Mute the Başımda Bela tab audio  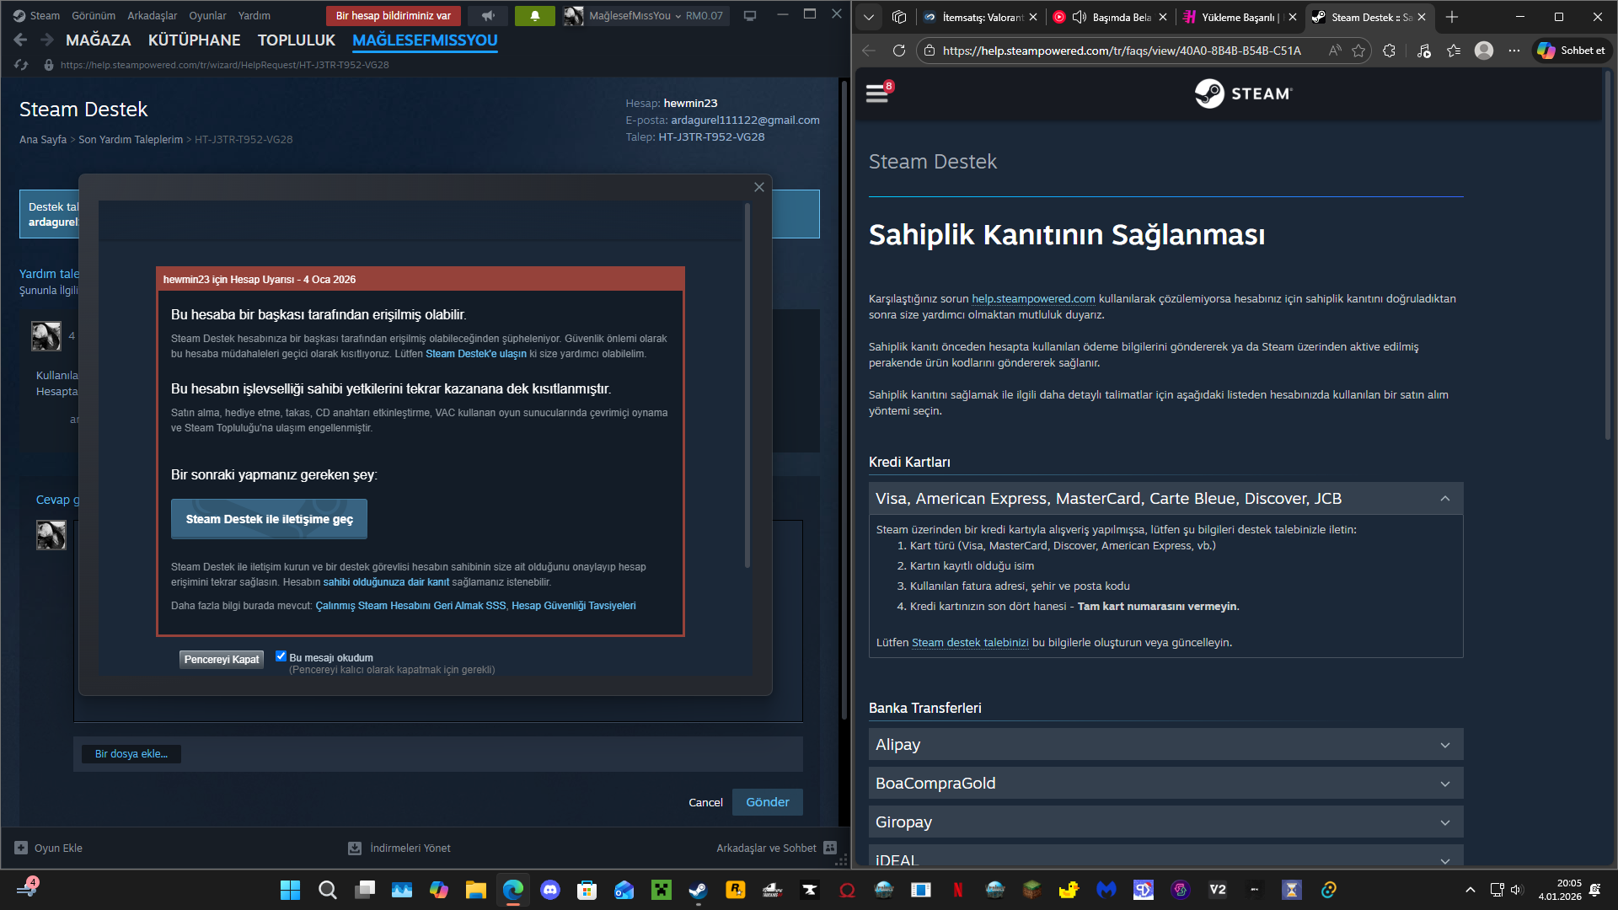coord(1080,17)
